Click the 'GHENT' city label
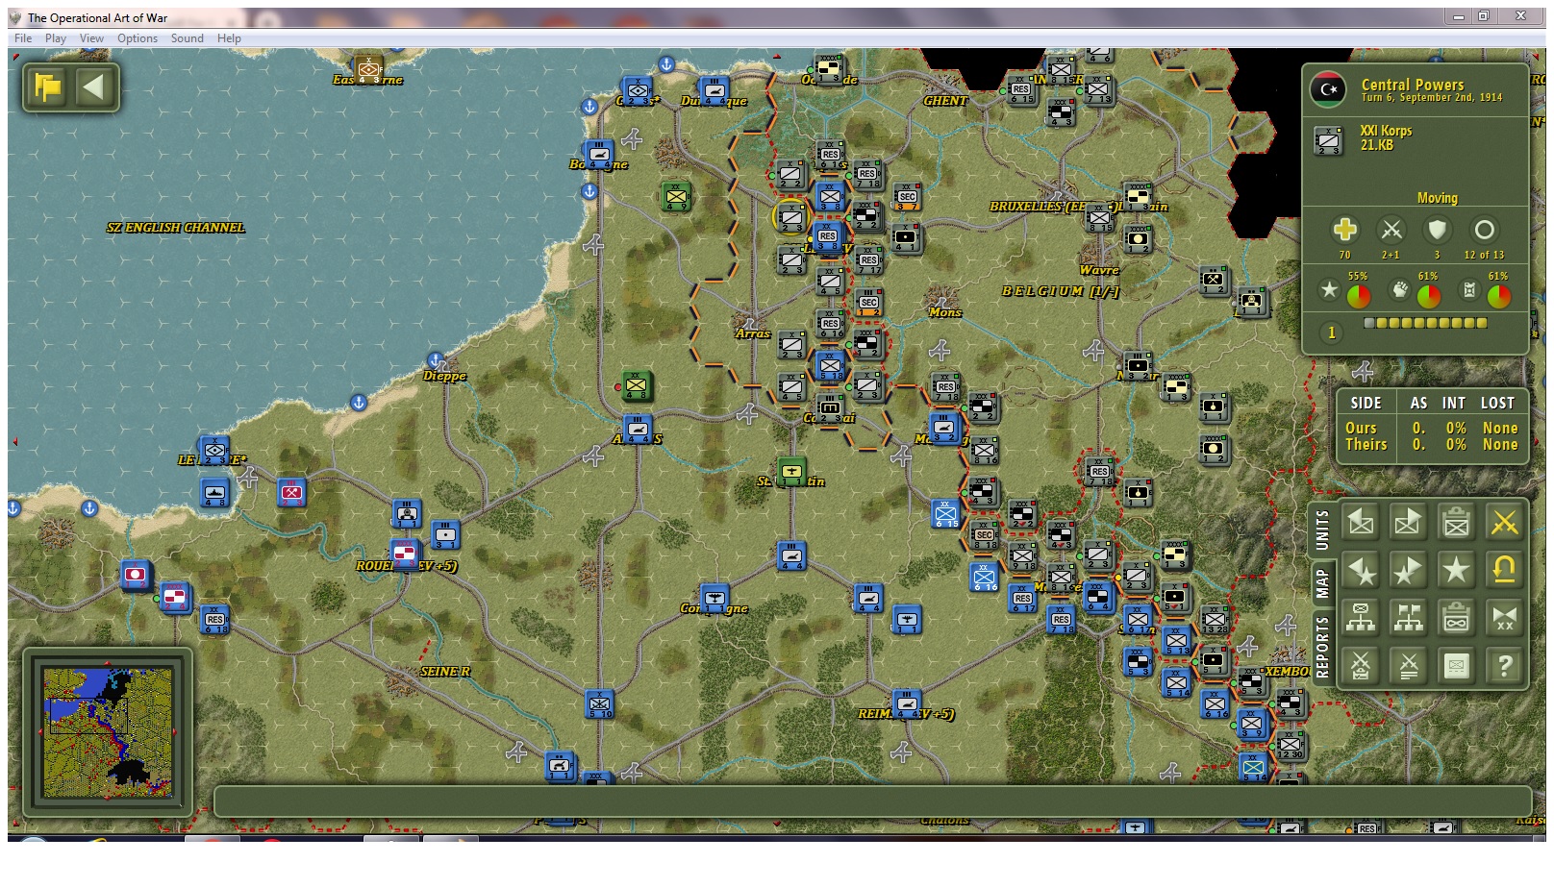Viewport: 1554px width, 887px height. pos(945,101)
